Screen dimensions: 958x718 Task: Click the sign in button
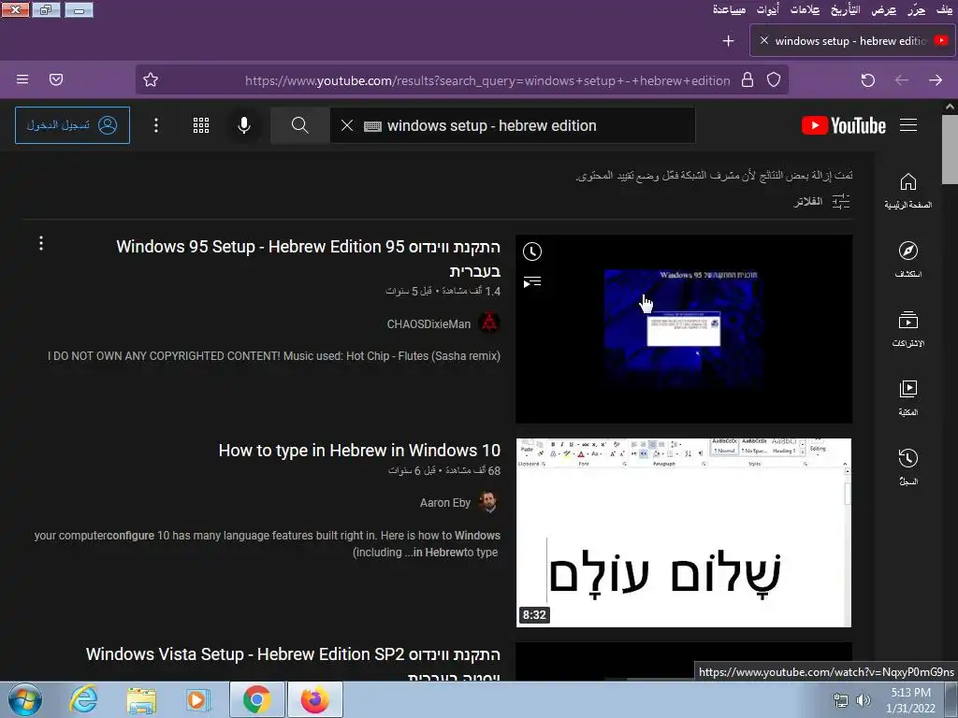[x=73, y=125]
